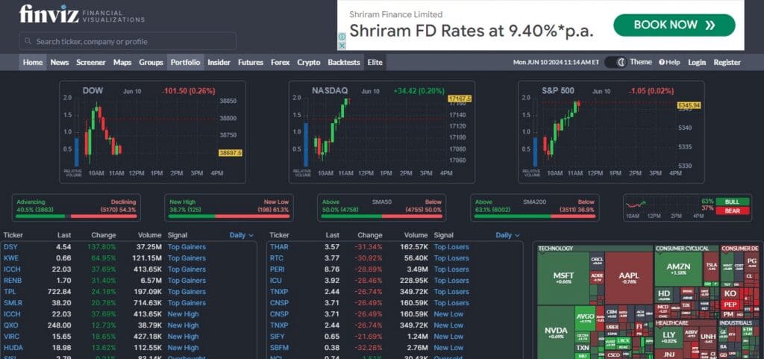Click the search magnifier icon
The height and width of the screenshot is (359, 764).
(x=28, y=41)
